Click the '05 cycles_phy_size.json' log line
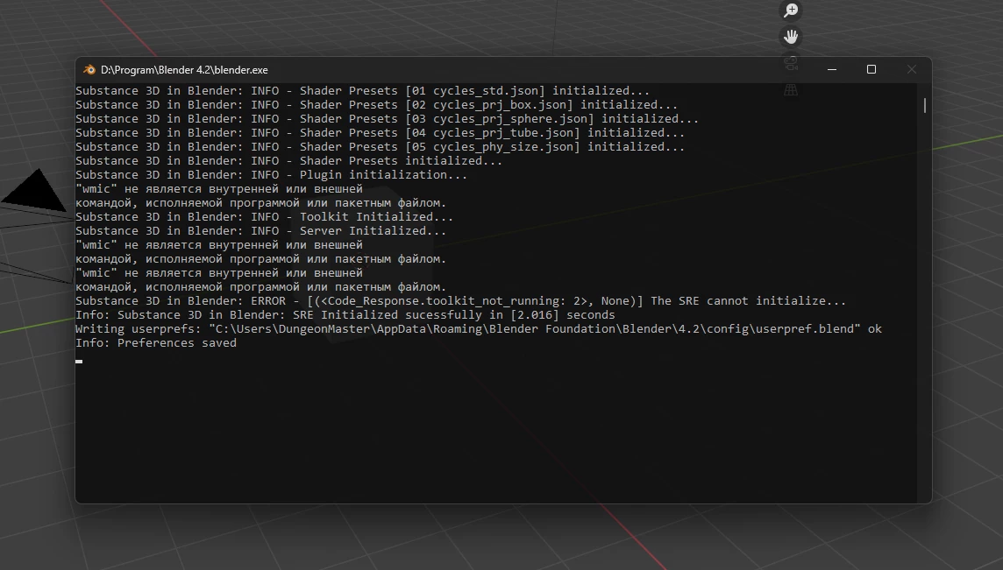Image resolution: width=1003 pixels, height=570 pixels. click(x=380, y=147)
